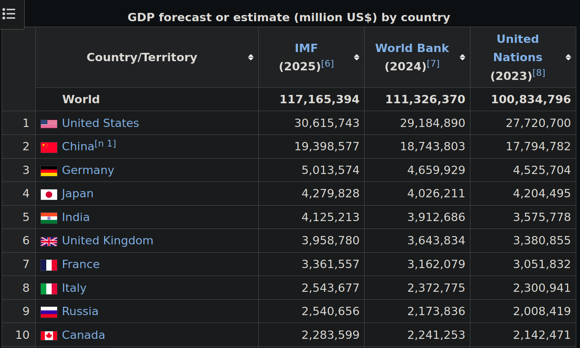Open the Japan country link
Image resolution: width=580 pixels, height=348 pixels.
pos(77,194)
